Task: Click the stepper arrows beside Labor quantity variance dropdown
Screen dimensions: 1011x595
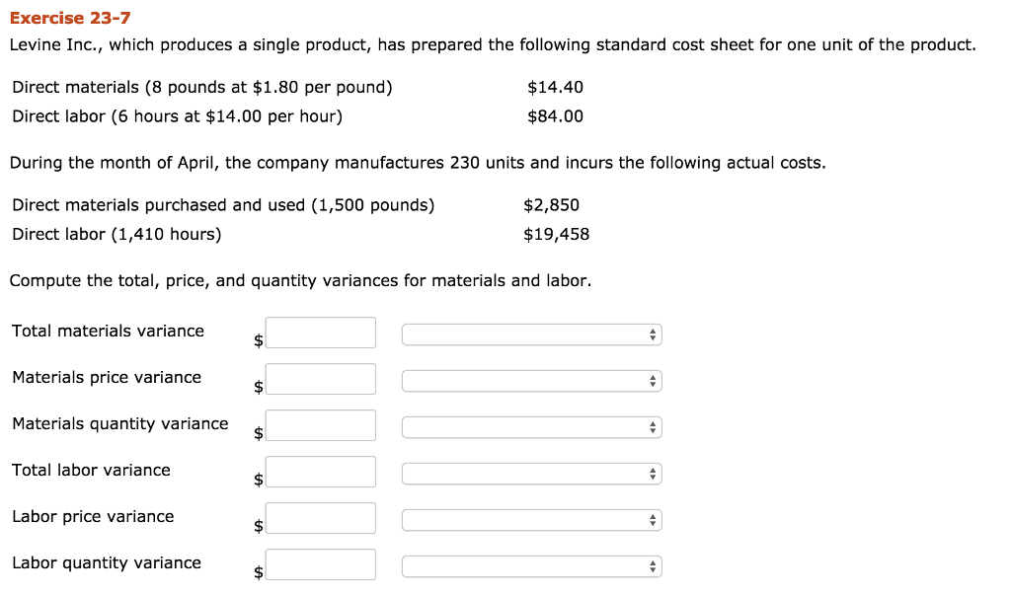Action: click(x=652, y=566)
